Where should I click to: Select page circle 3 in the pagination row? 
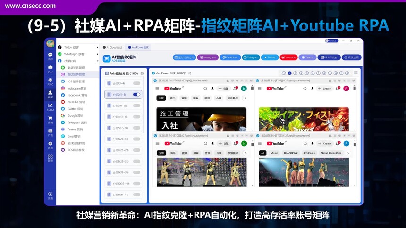tap(296, 73)
